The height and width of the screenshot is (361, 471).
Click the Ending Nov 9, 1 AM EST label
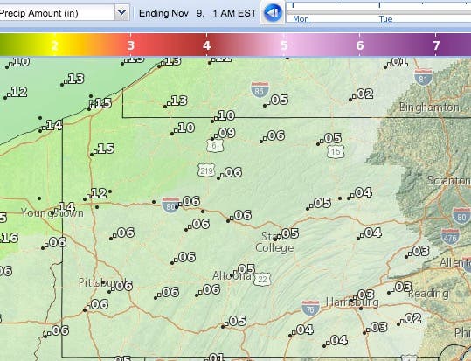pyautogui.click(x=197, y=13)
